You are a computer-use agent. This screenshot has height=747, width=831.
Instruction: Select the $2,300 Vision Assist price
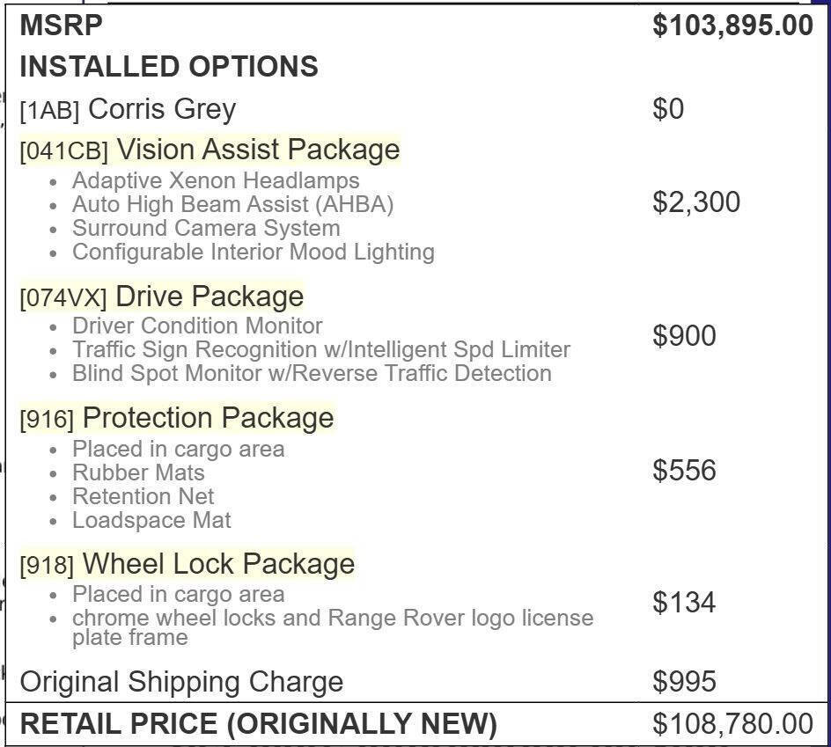696,202
